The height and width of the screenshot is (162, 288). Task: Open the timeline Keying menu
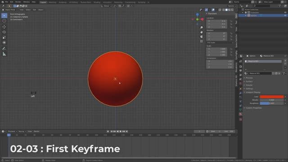pos(22,131)
